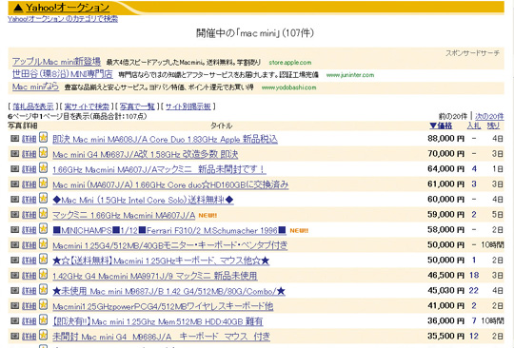514x348 pixels.
Task: Open MINICHAMPS Ferrari F310/2 M.Schumacher listing
Action: 169,230
